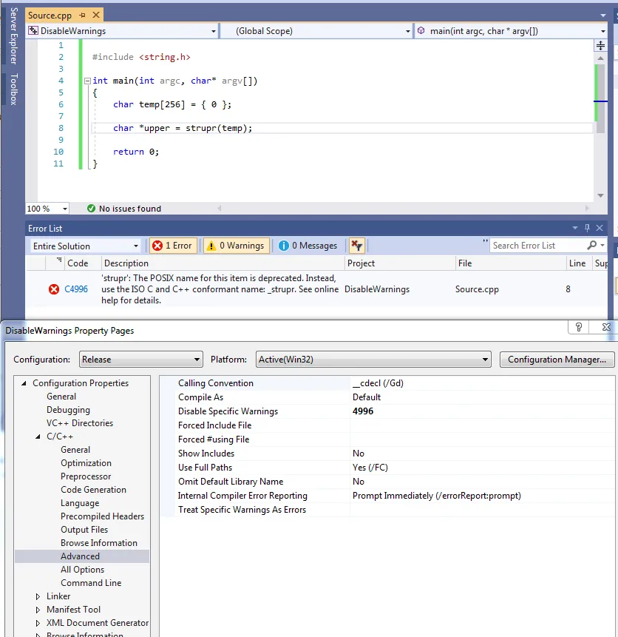618x637 pixels.
Task: Pin the Error List panel
Action: click(587, 228)
